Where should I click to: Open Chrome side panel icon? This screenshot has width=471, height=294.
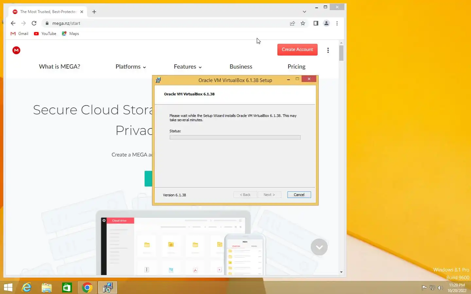coord(316,23)
